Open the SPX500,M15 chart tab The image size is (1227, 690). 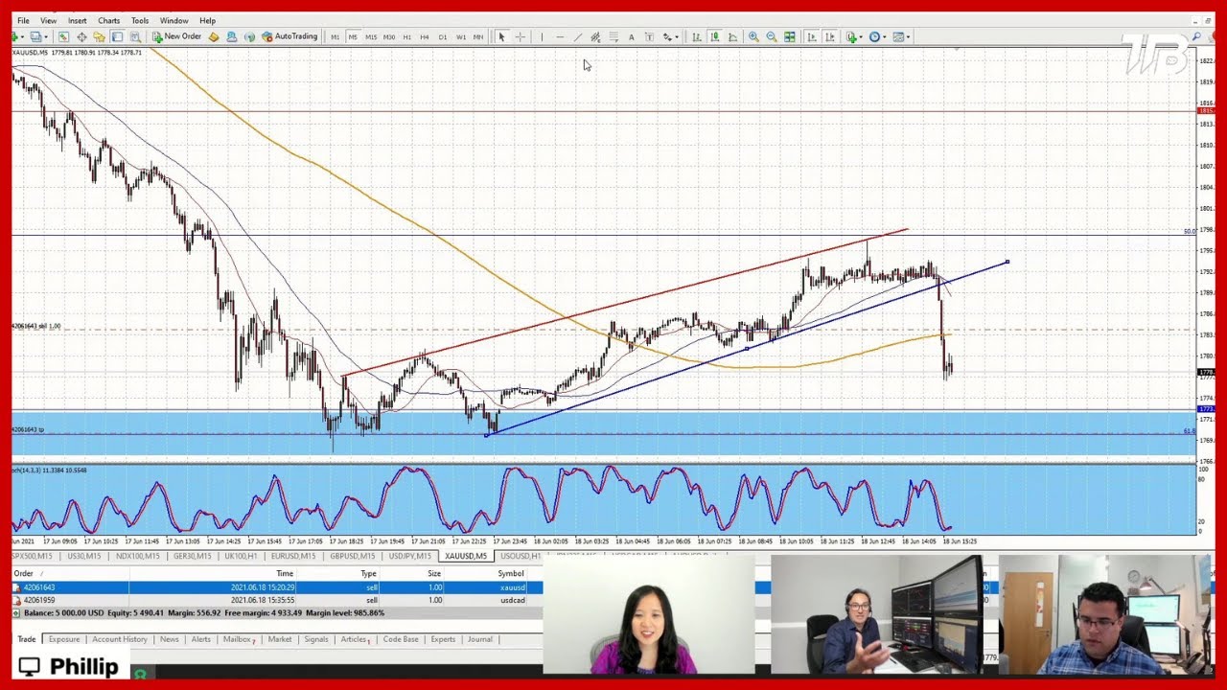[x=31, y=556]
